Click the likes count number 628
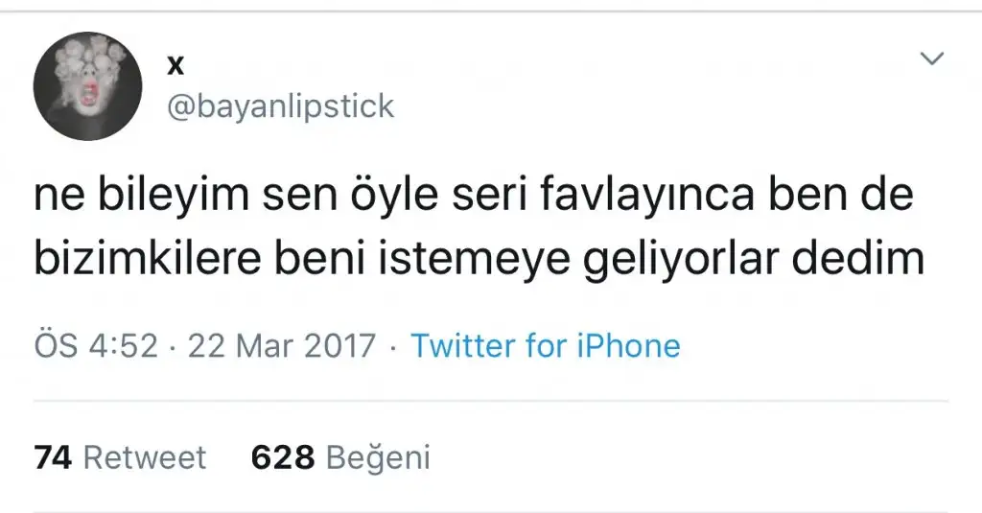This screenshot has height=513, width=982. [x=282, y=457]
